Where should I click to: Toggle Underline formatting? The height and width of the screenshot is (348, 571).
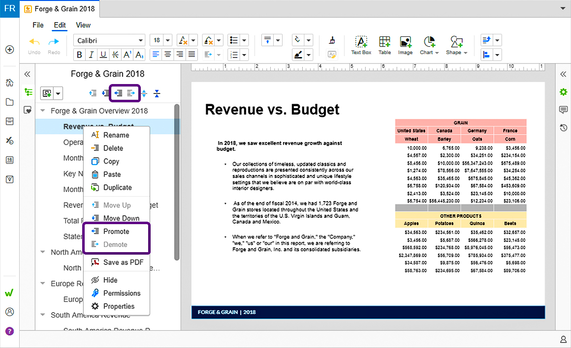(x=103, y=55)
